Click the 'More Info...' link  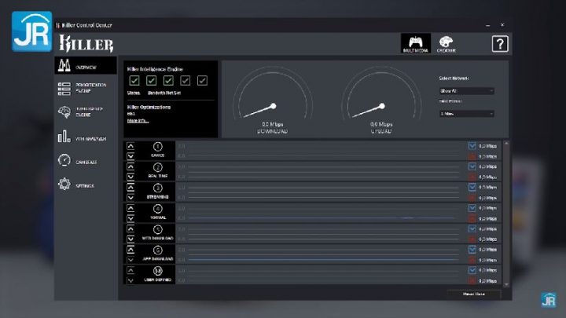(x=138, y=121)
